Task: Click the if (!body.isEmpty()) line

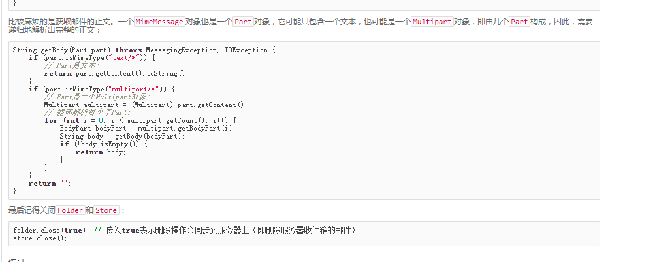Action: [x=103, y=144]
